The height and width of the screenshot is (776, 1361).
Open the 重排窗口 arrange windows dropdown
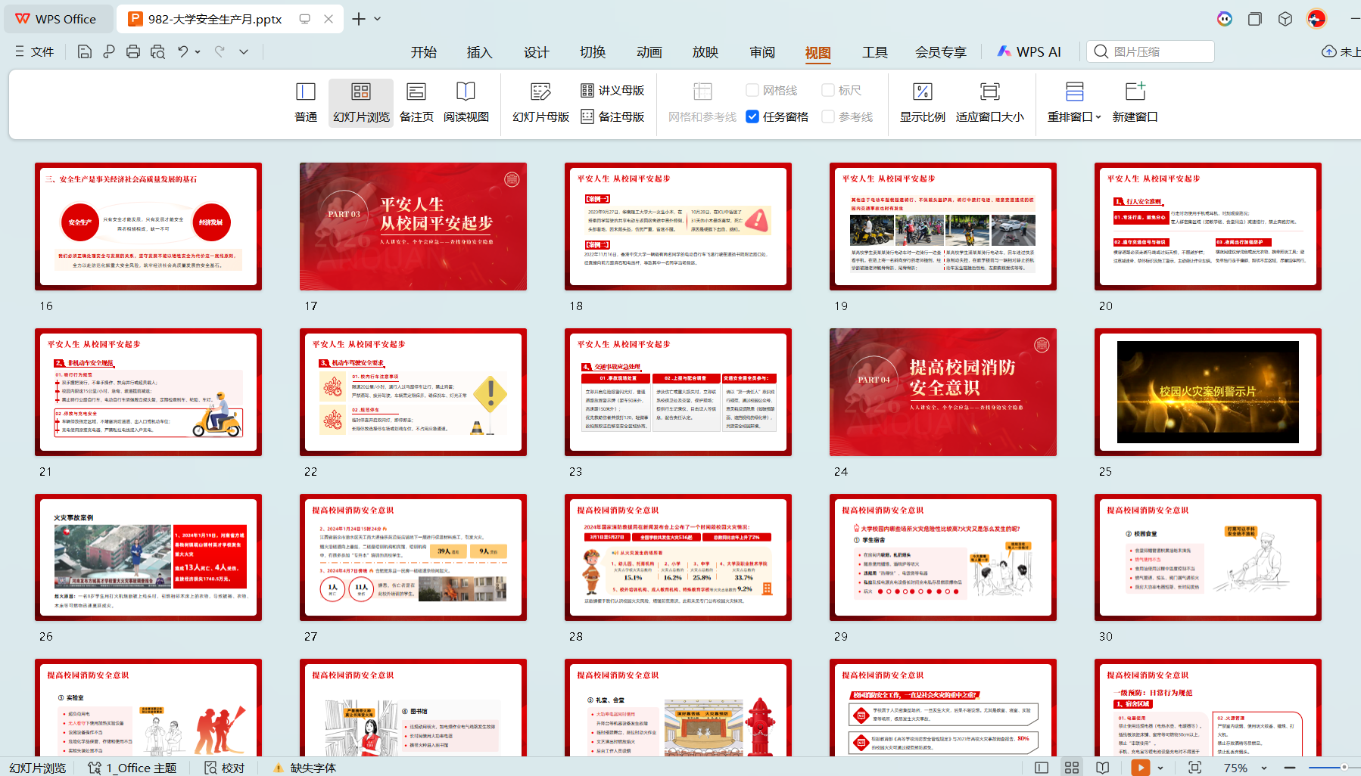(x=1074, y=102)
